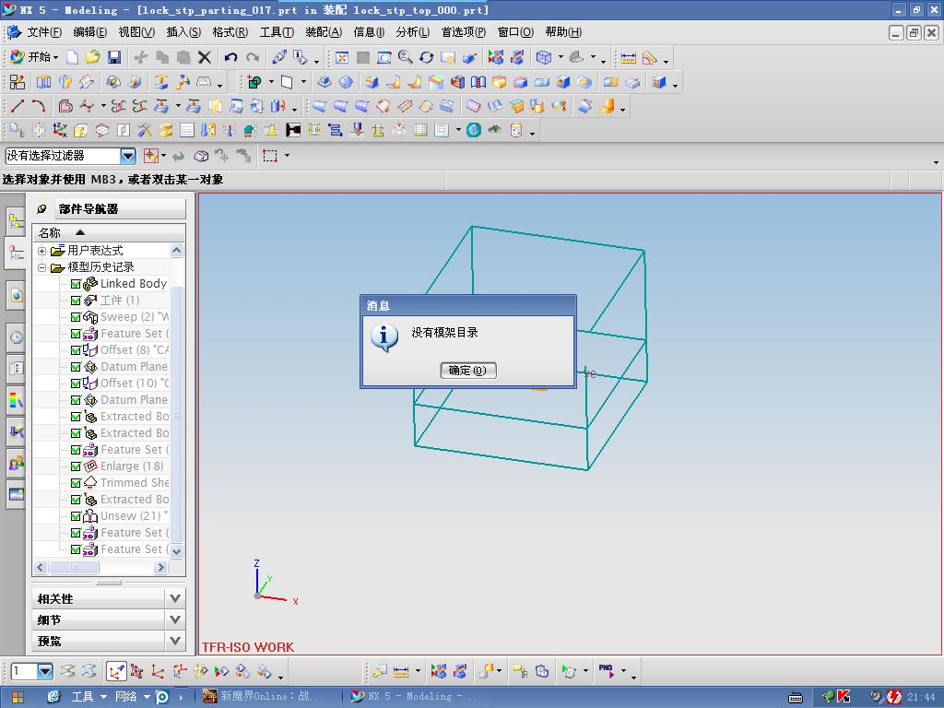Click the pin icon in navigator header
The width and height of the screenshot is (944, 708).
[41, 209]
